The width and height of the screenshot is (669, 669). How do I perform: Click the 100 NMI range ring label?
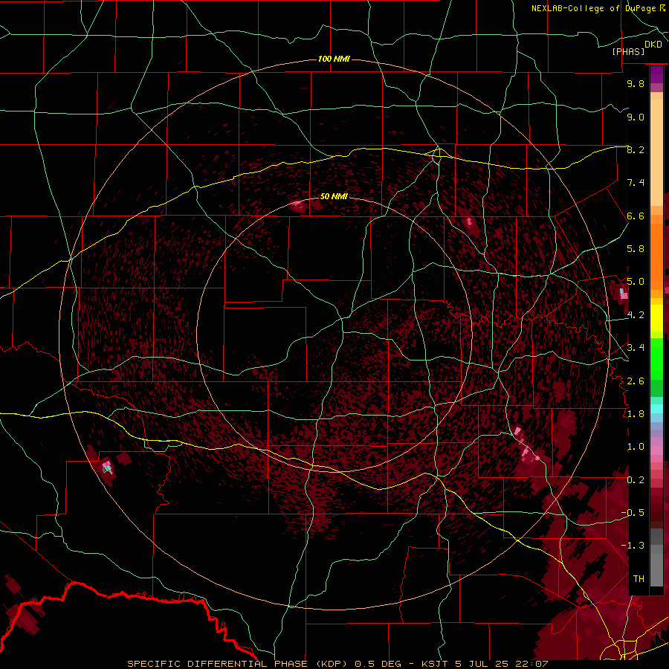coord(334,59)
